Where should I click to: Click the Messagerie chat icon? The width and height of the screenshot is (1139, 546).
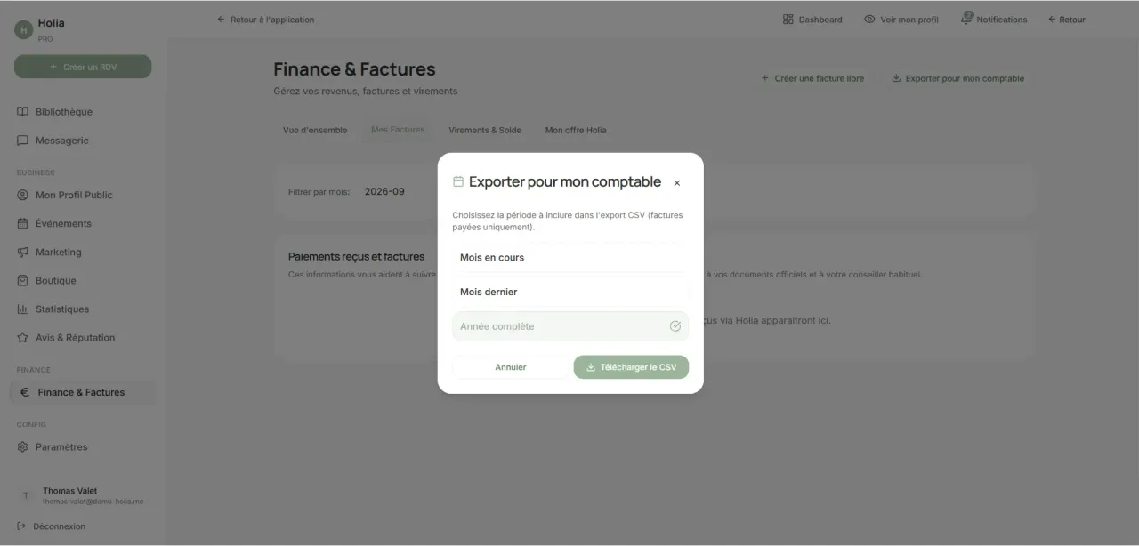(23, 141)
